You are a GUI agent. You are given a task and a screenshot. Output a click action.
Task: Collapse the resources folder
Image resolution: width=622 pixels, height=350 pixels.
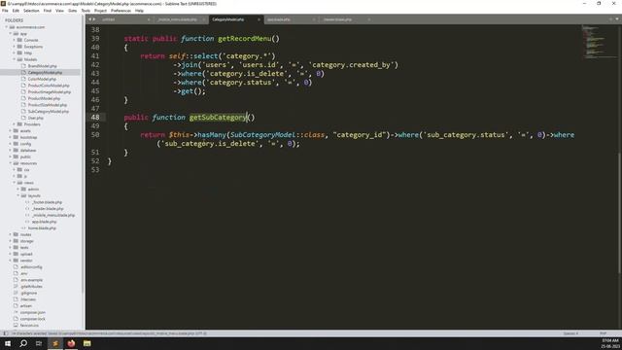tap(11, 163)
